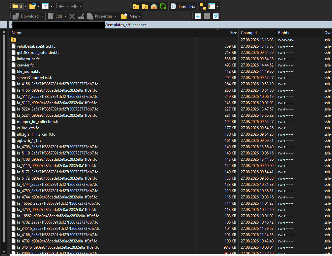
Task: Click the green Refresh icon
Action: [163, 6]
